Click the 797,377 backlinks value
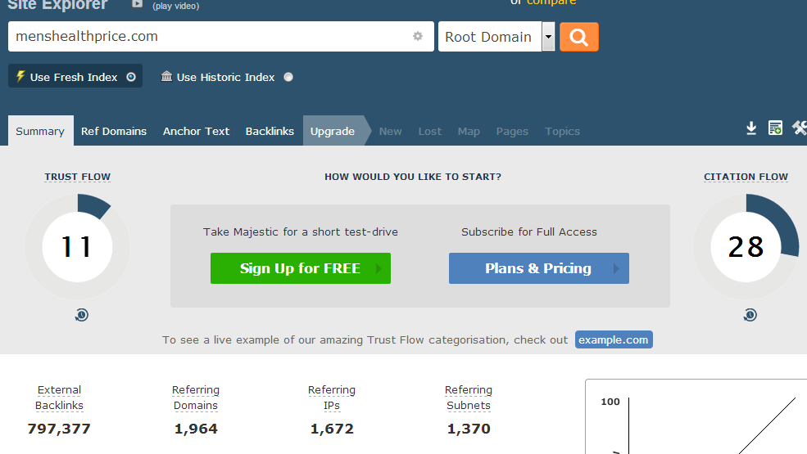This screenshot has width=807, height=454. point(59,429)
